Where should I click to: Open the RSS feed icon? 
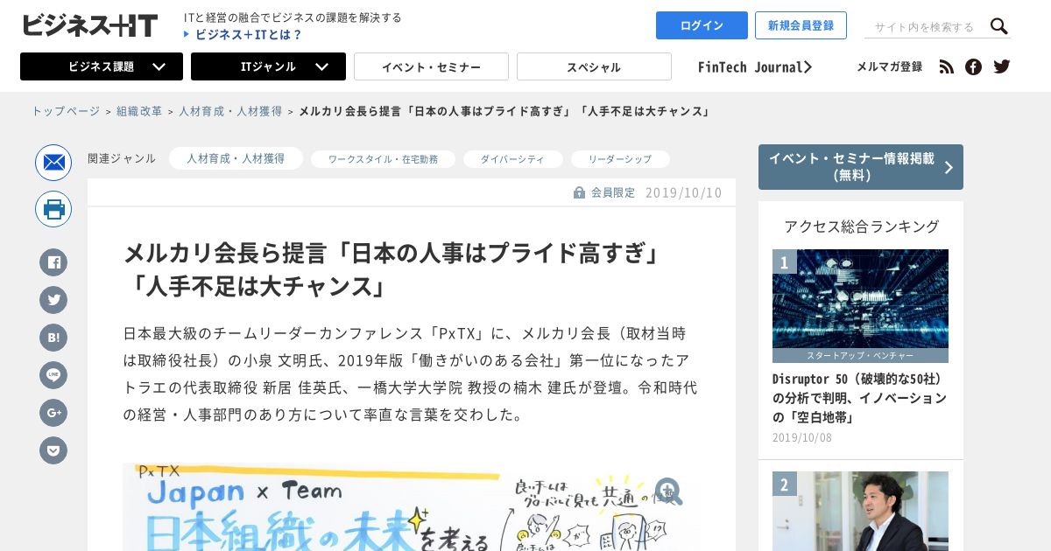click(947, 66)
